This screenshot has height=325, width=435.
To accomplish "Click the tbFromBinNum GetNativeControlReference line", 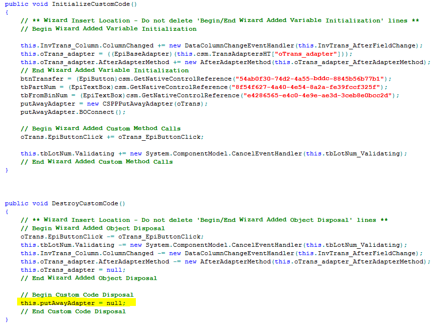I will 210,95.
